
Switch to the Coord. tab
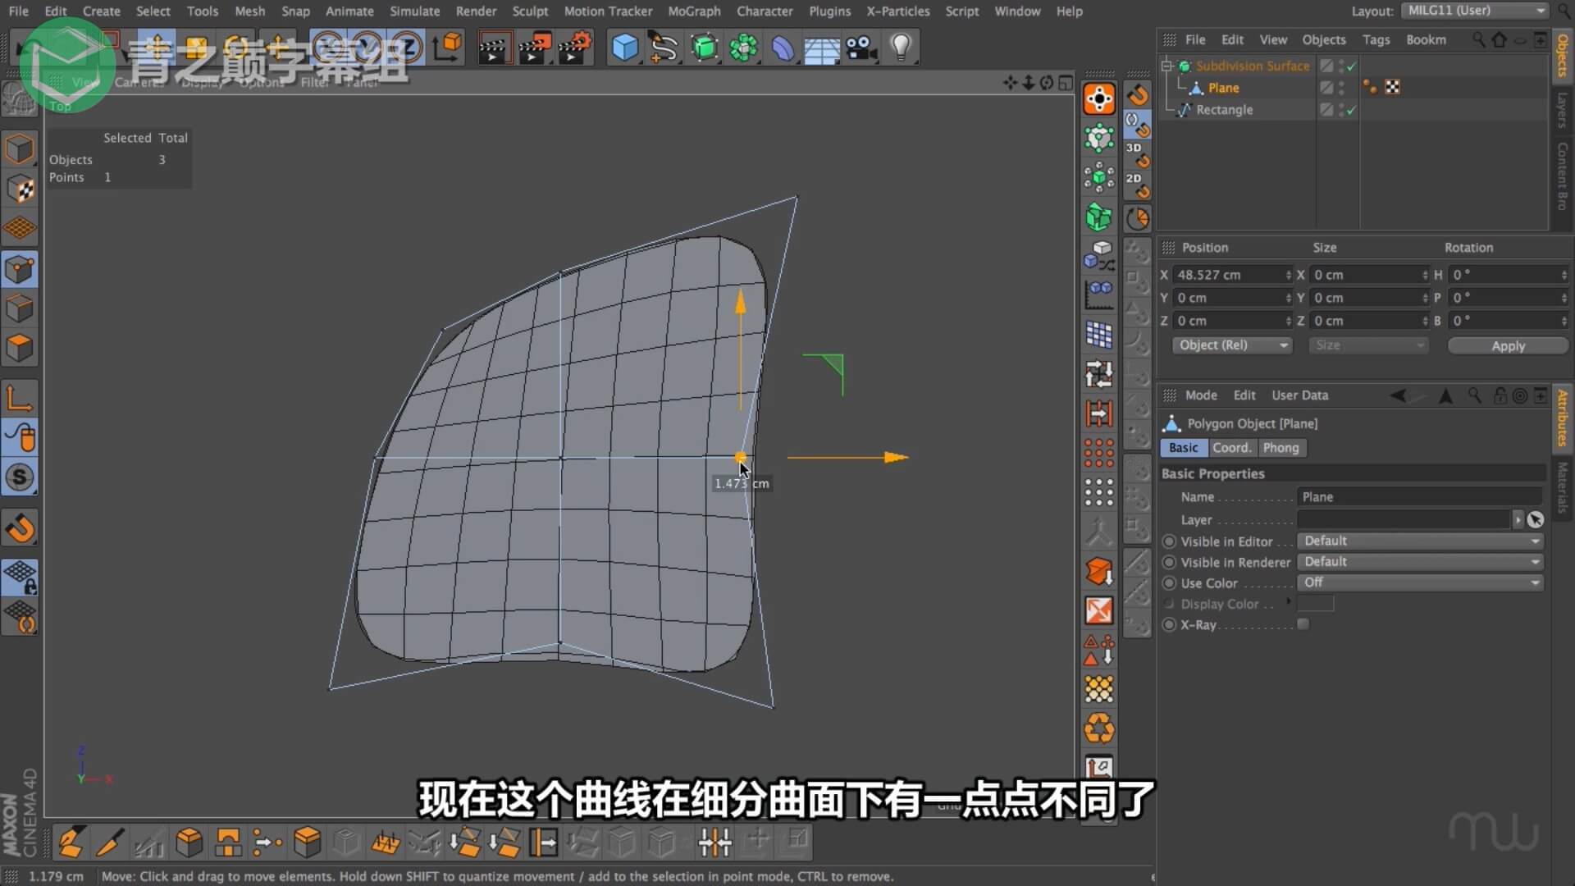pos(1231,448)
